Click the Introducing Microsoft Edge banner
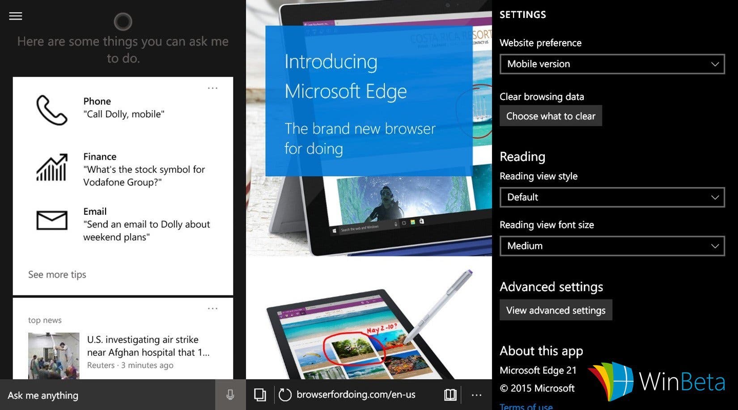 point(369,101)
